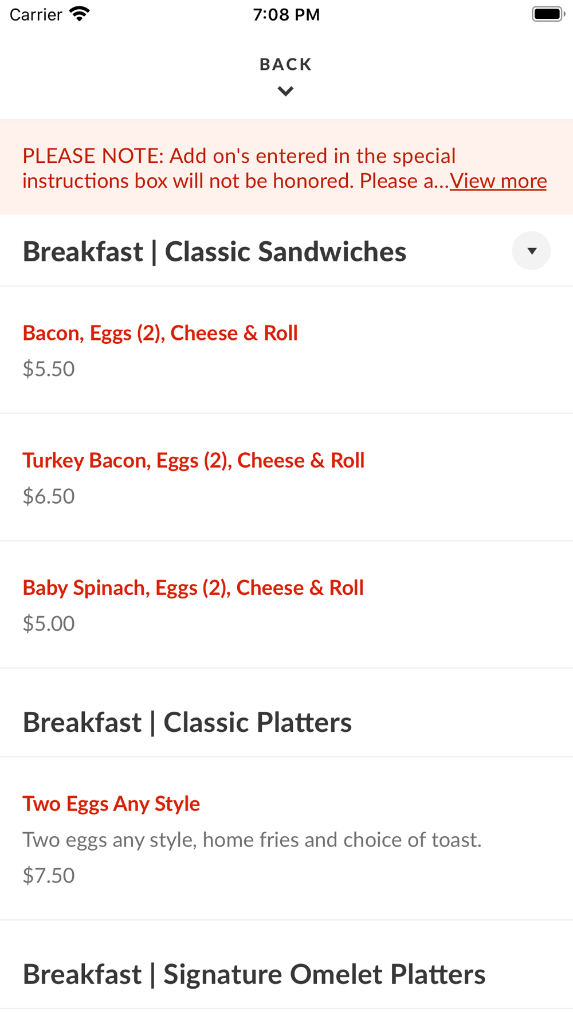Open the View more link
This screenshot has height=1019, width=573.
point(498,181)
